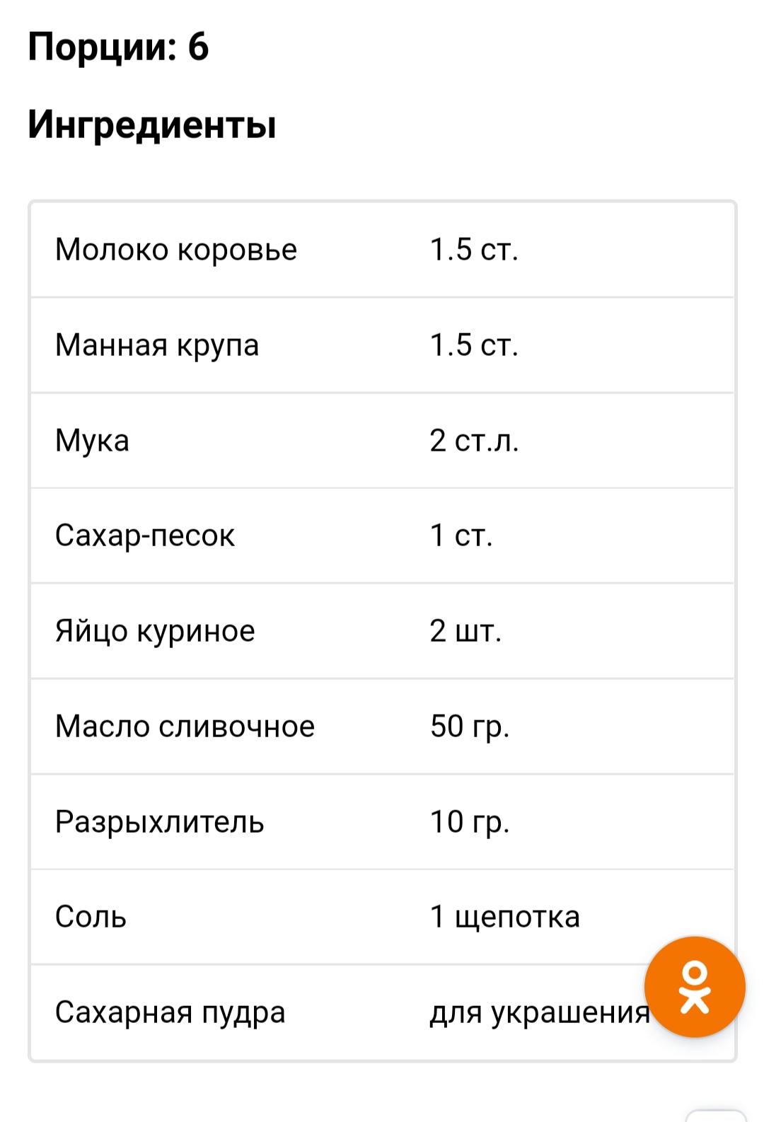Screen dimensions: 764x1122
Task: Click the 'Порции: 6' servings heading
Action: (x=118, y=47)
